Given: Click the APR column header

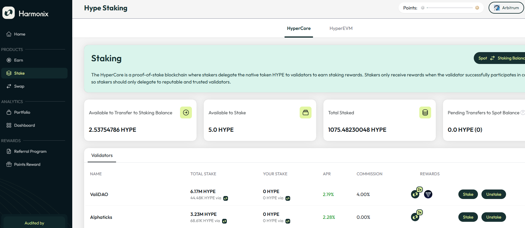Looking at the screenshot, I should tap(327, 174).
